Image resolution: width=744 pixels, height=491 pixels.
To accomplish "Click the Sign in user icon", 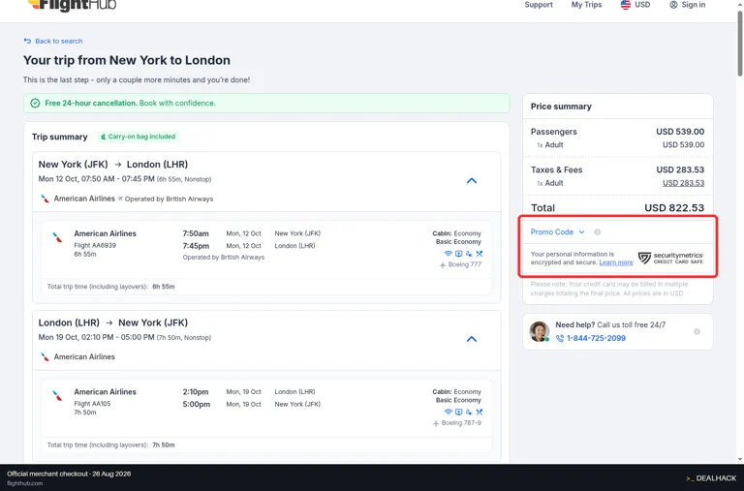I will pyautogui.click(x=673, y=5).
